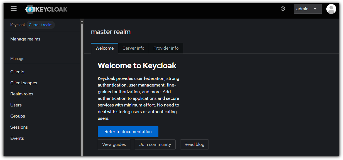This screenshot has height=160, width=343.
Task: Switch to the Server info tab
Action: (134, 48)
